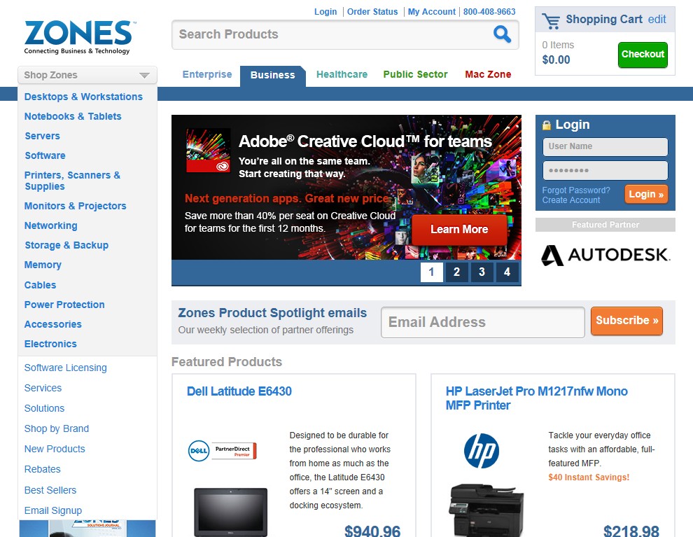The image size is (693, 537).
Task: Click the padlock icon beside Login heading
Action: coord(547,125)
